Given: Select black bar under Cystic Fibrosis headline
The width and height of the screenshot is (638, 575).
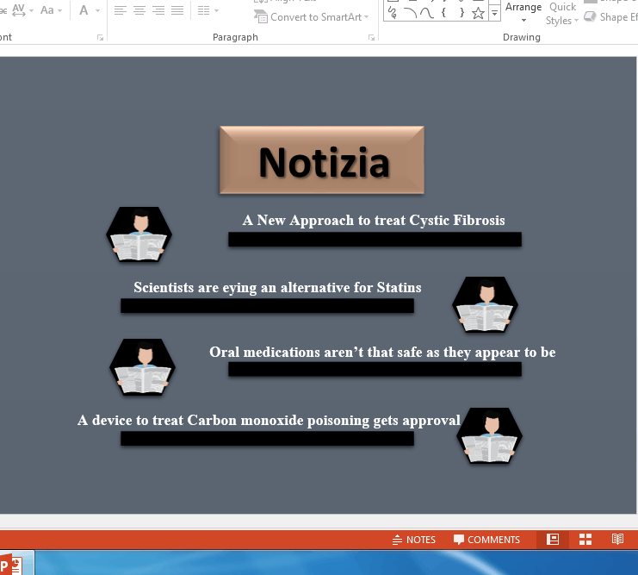Looking at the screenshot, I should (375, 239).
